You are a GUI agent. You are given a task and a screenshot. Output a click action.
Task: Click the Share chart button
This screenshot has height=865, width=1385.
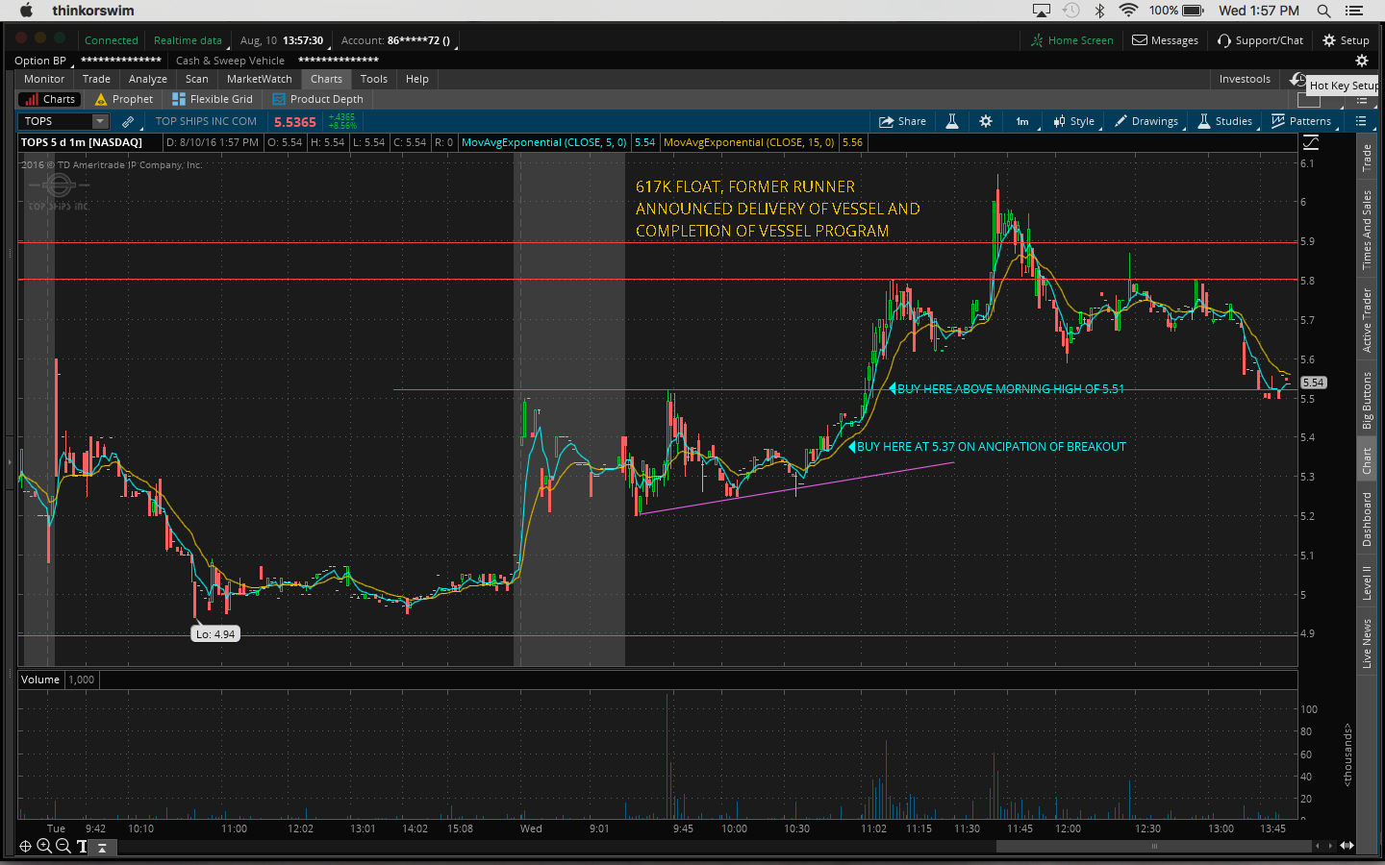coord(902,121)
